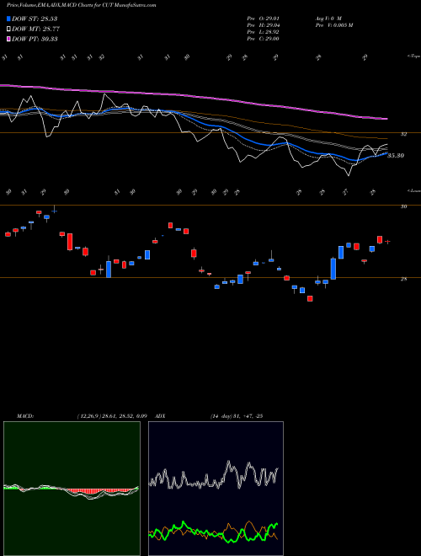Image resolution: width=421 pixels, height=556 pixels.
Task: Click the 'Pre C: 29.00' value
Action: (x=264, y=39)
